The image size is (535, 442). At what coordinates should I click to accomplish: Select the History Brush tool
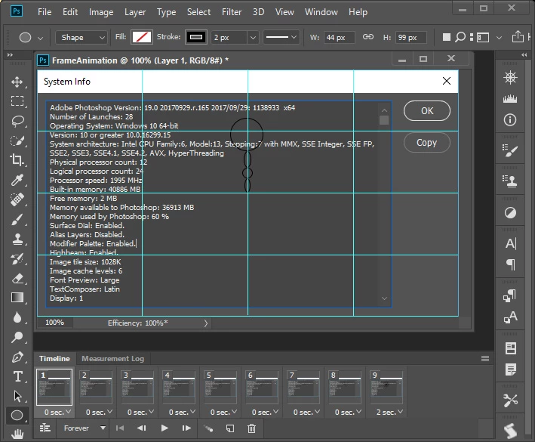coord(17,258)
